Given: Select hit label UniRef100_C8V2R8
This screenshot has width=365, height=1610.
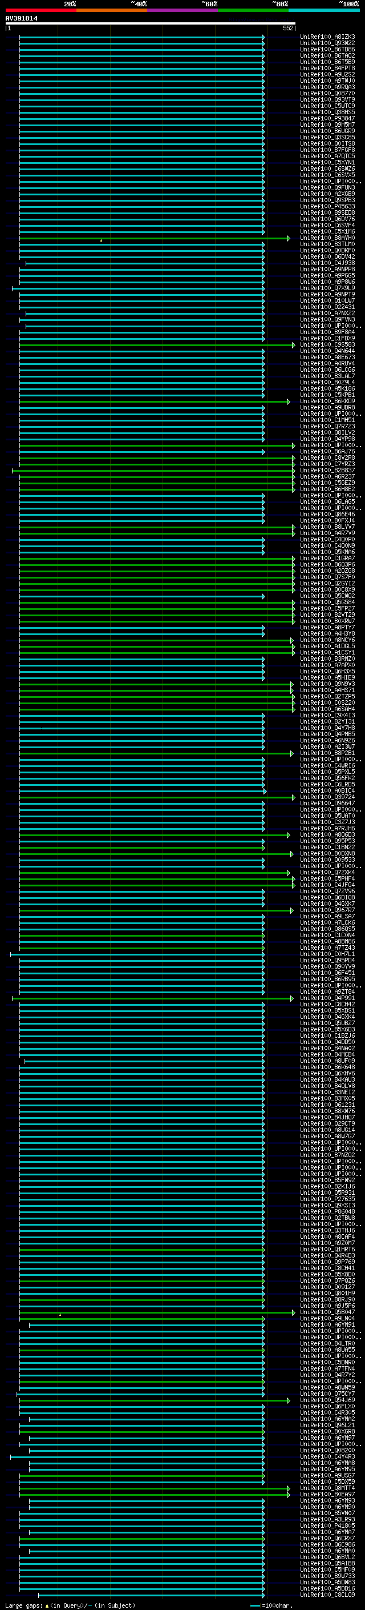Looking at the screenshot, I should point(327,457).
